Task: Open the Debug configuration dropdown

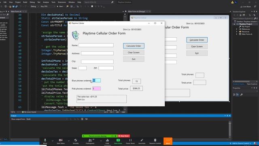Action: tap(35, 6)
